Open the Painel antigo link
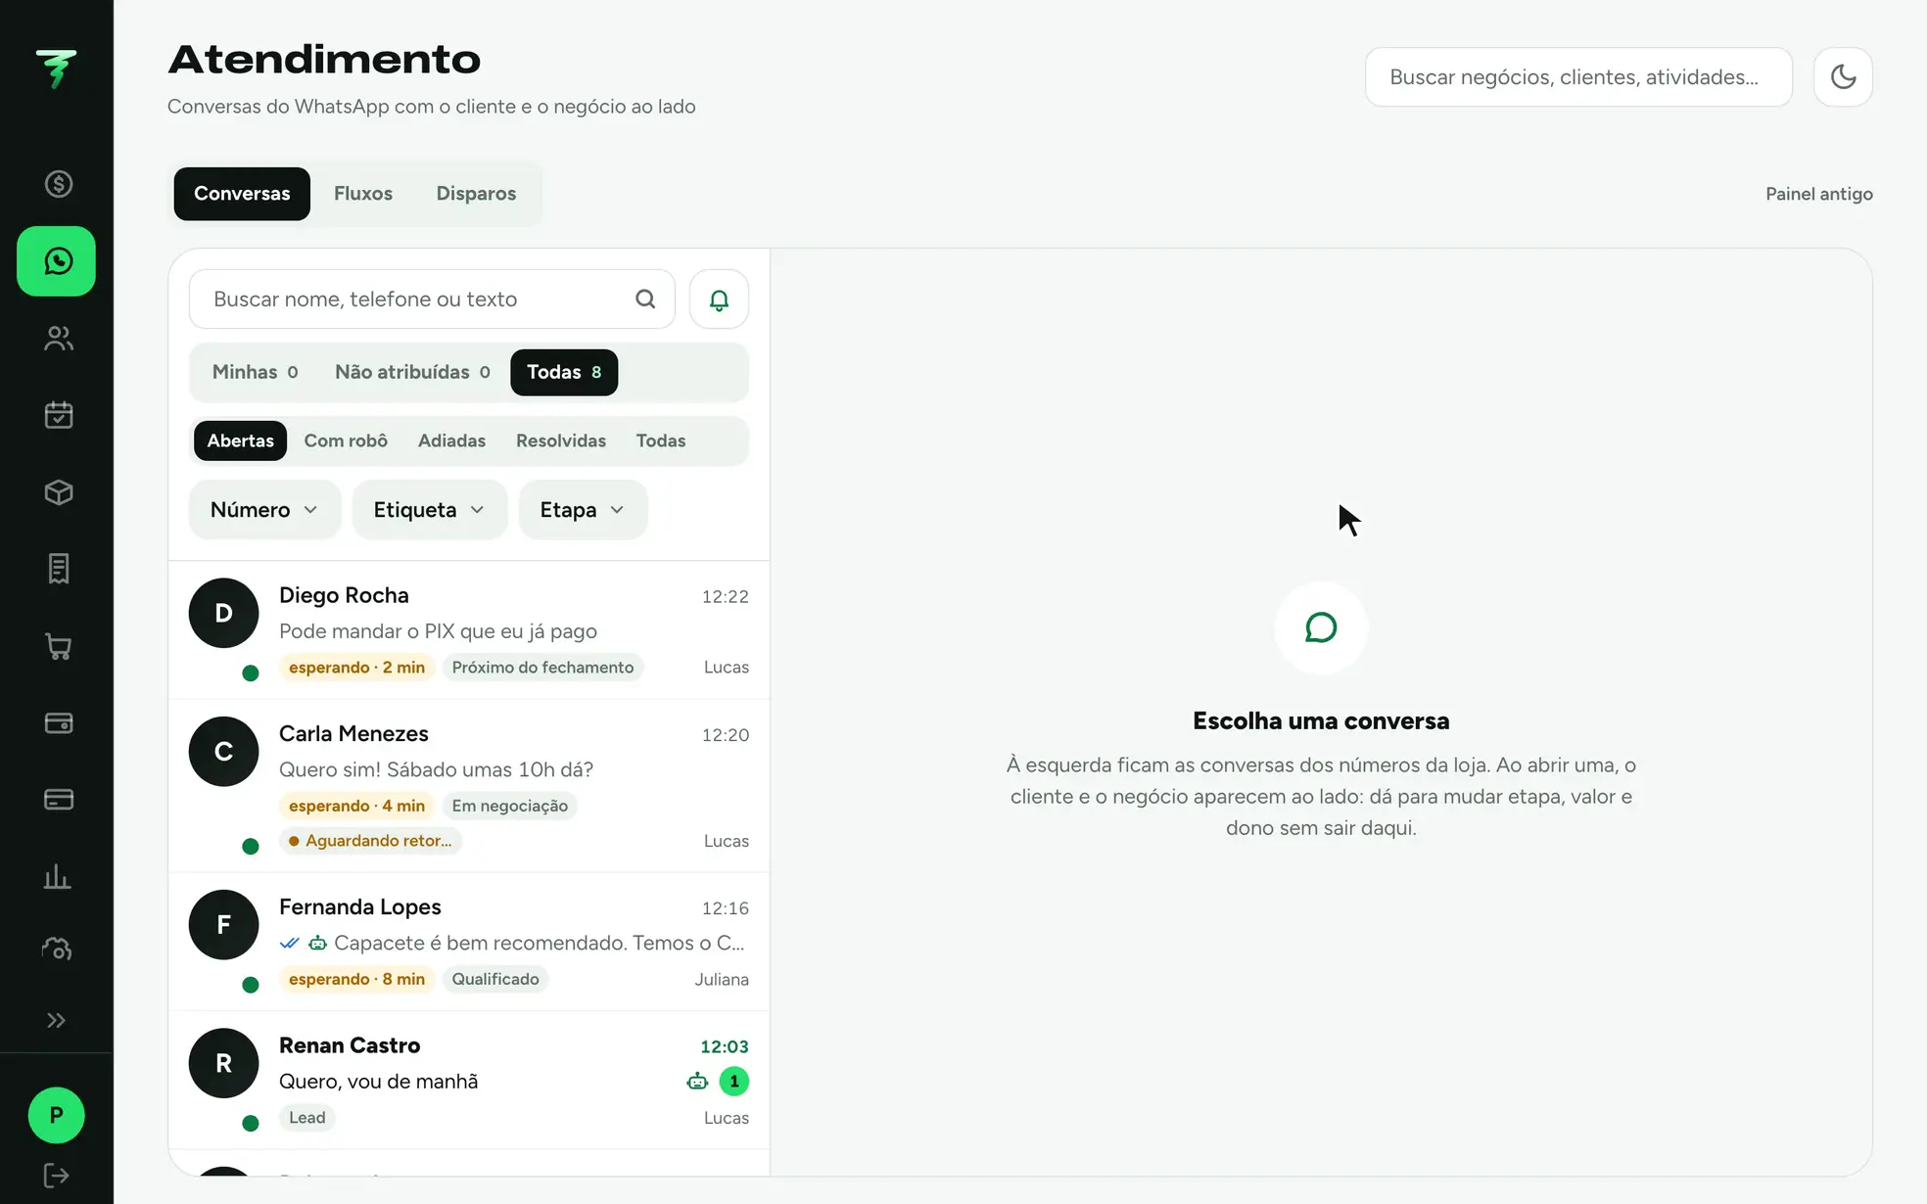 [x=1819, y=194]
